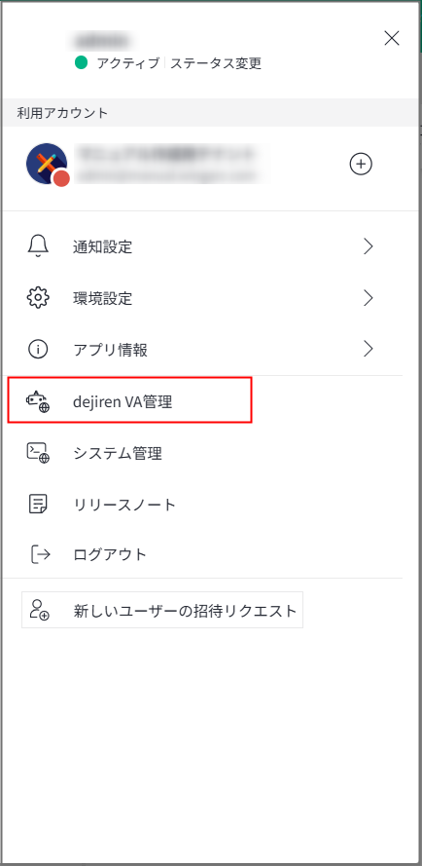Expand 通知設定 with its chevron arrow

coord(368,246)
